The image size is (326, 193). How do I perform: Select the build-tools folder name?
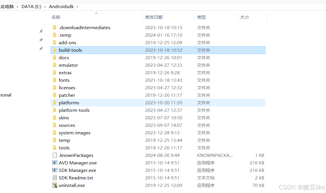(x=70, y=50)
